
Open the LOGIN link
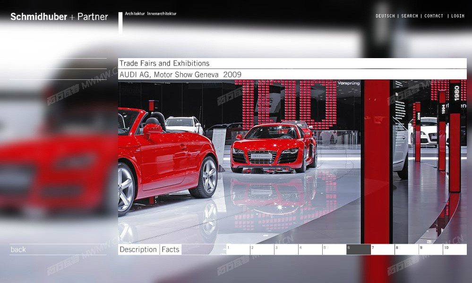click(457, 16)
